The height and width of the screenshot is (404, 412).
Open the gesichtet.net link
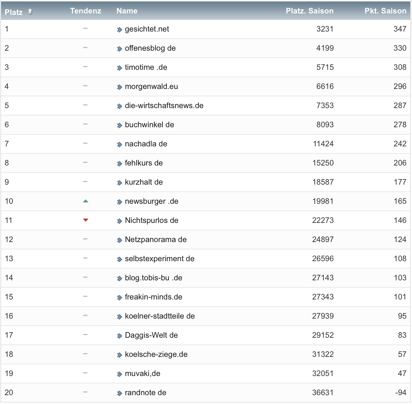[x=147, y=29]
